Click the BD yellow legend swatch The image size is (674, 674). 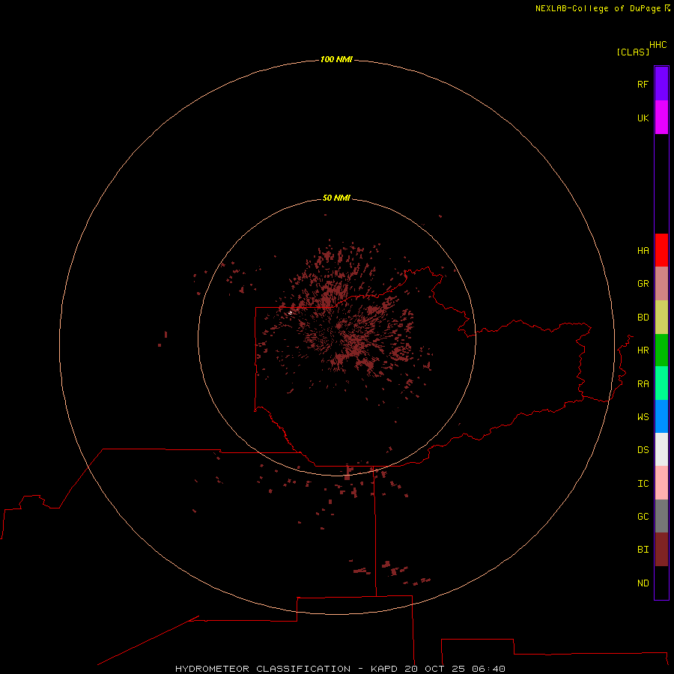pyautogui.click(x=661, y=318)
